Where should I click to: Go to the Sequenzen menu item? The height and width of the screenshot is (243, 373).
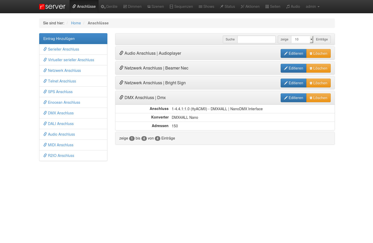[181, 6]
